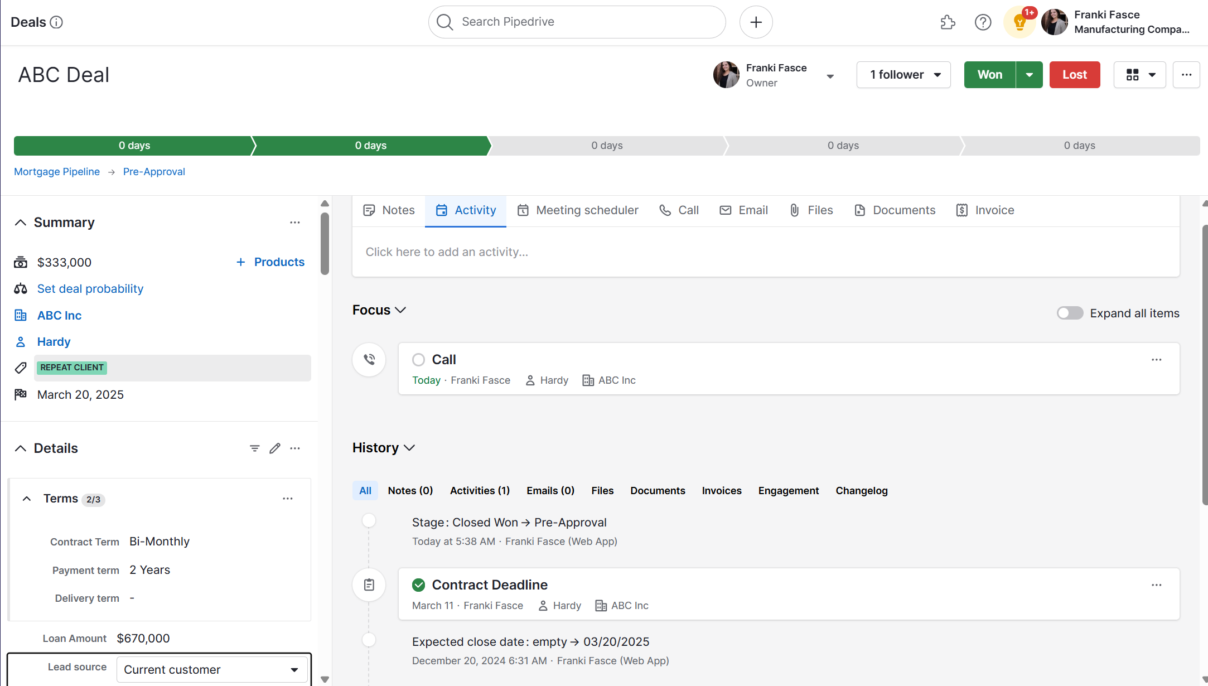
Task: Open the Documents tab in composer
Action: tap(895, 210)
